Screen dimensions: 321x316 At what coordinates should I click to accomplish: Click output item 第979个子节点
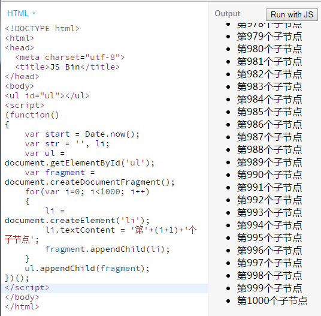[x=269, y=37]
